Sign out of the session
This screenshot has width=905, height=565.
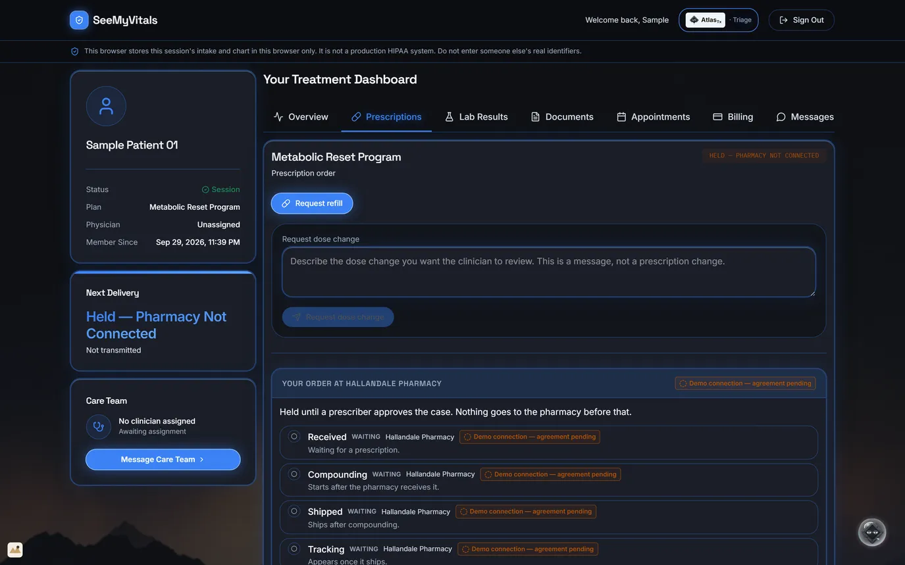pos(802,20)
